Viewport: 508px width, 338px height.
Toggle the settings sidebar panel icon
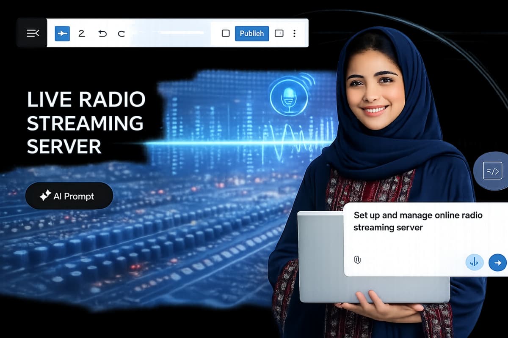coord(279,33)
